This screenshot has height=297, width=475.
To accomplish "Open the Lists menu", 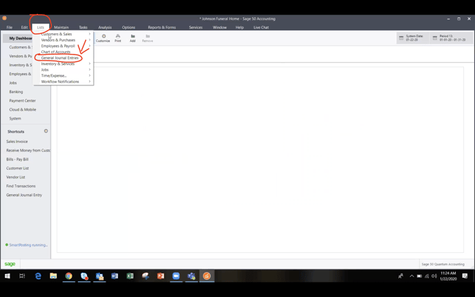I will pos(41,27).
